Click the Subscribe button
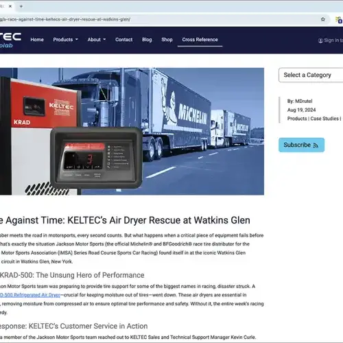The width and height of the screenshot is (343, 343). [301, 145]
